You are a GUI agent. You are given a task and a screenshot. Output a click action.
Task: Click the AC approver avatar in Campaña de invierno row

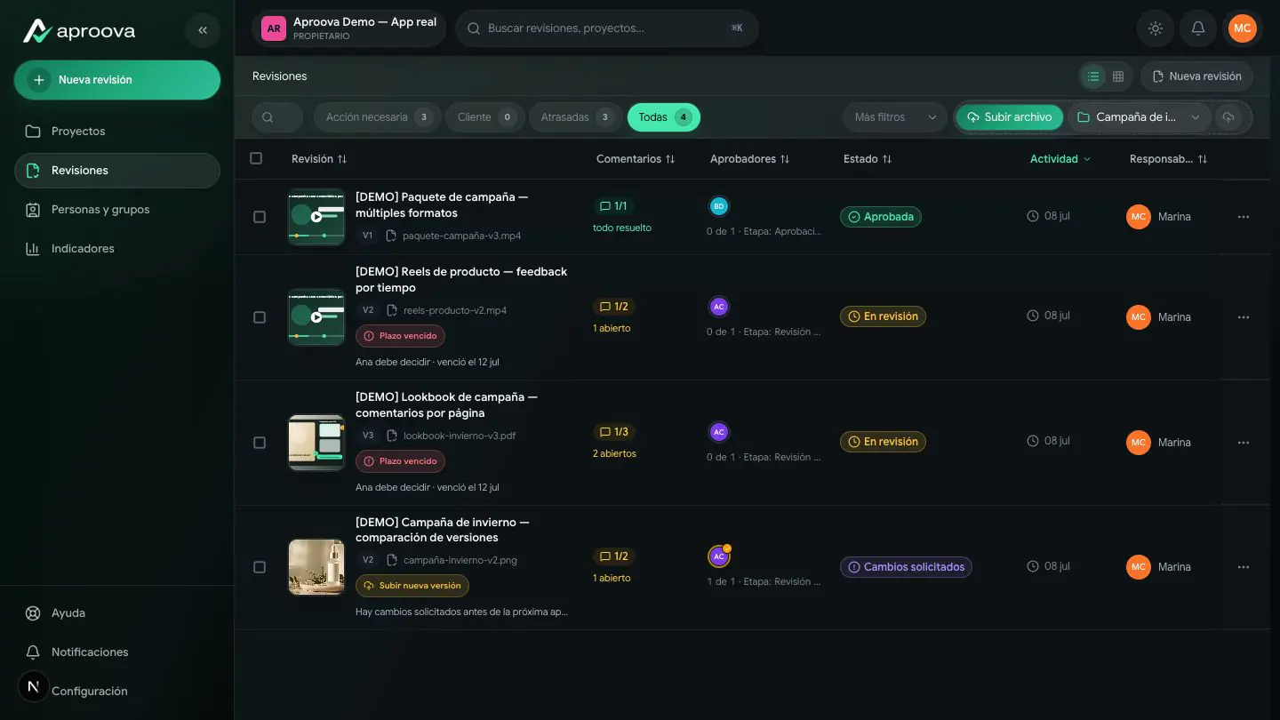[x=719, y=556]
